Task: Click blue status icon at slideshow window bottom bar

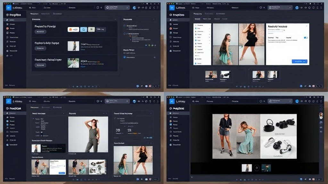Action: pos(301,179)
